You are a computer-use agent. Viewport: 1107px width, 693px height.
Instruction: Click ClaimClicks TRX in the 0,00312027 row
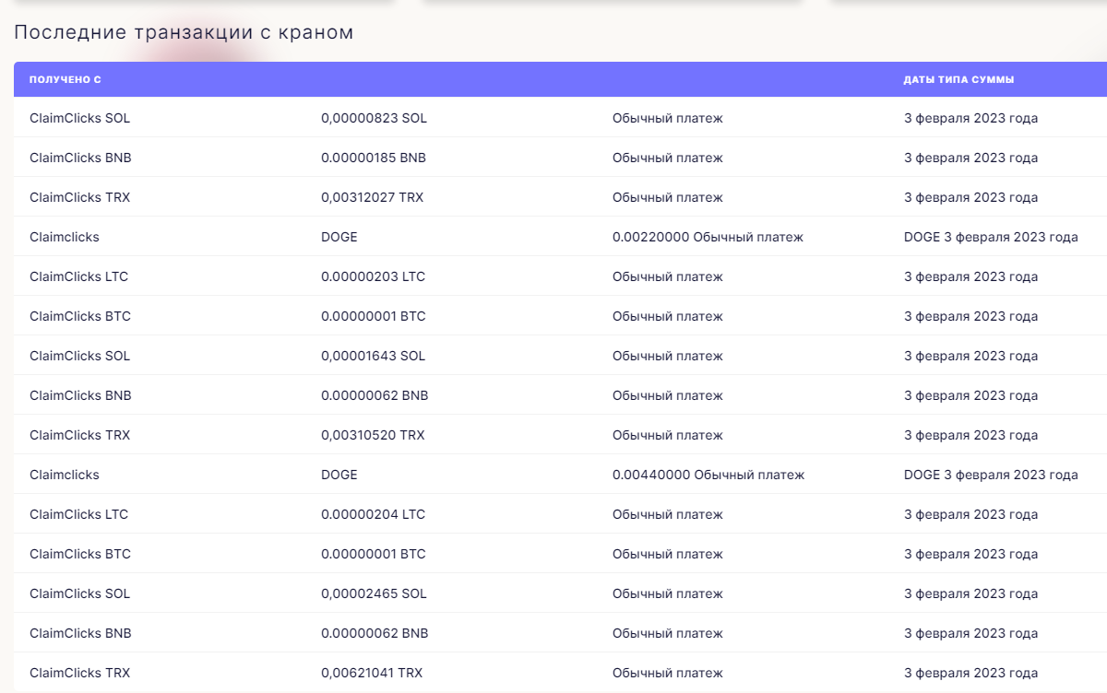click(x=80, y=197)
